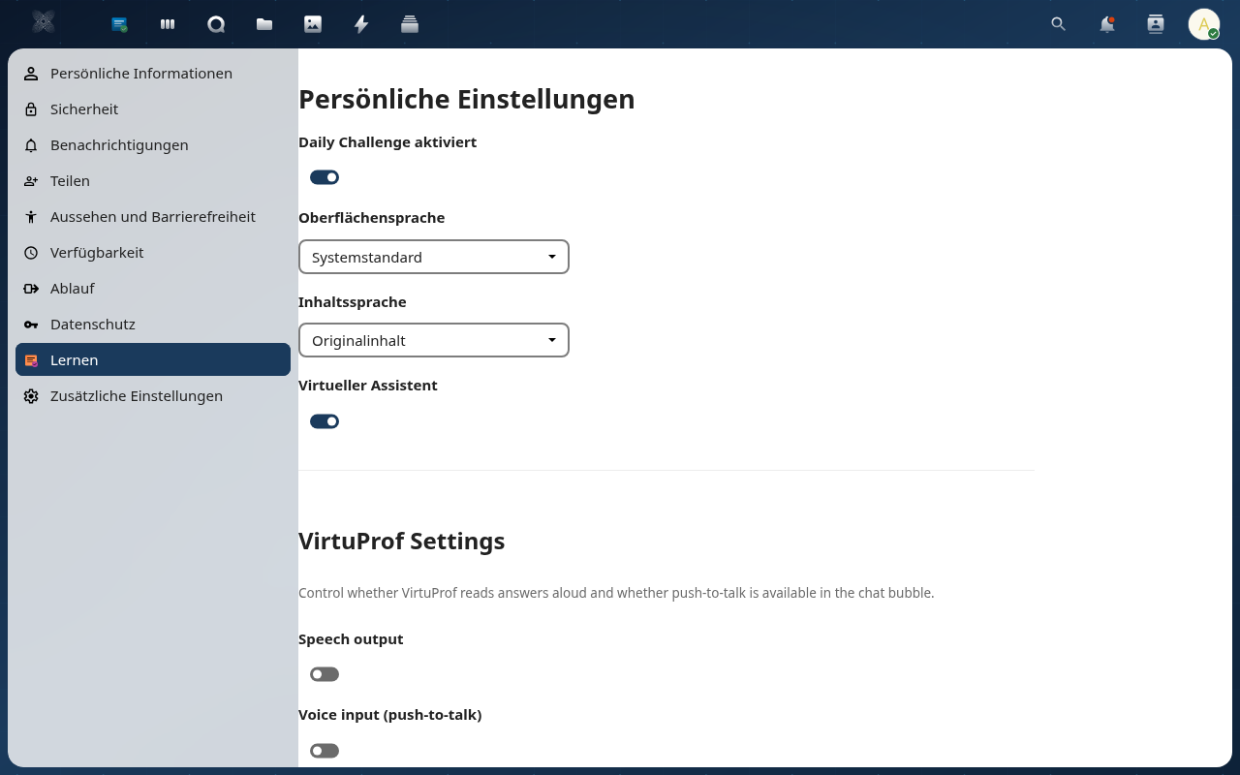Enable the Speech output switch
Image resolution: width=1240 pixels, height=775 pixels.
pos(325,673)
